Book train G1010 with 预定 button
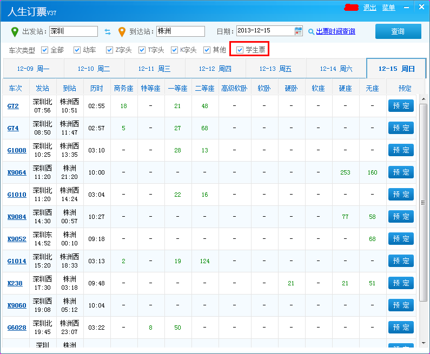This screenshot has height=354, width=430. [x=401, y=195]
